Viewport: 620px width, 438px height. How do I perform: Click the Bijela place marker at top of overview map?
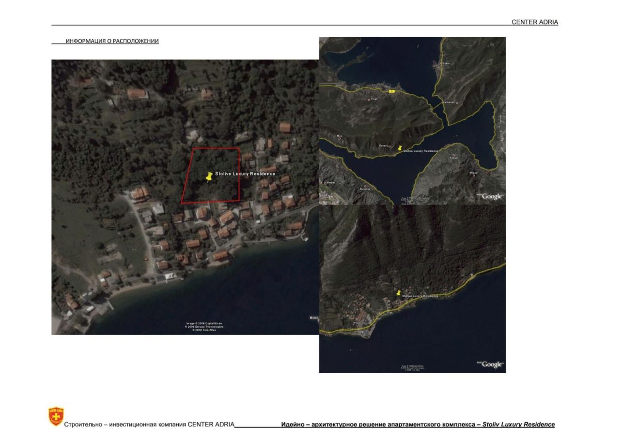(441, 64)
